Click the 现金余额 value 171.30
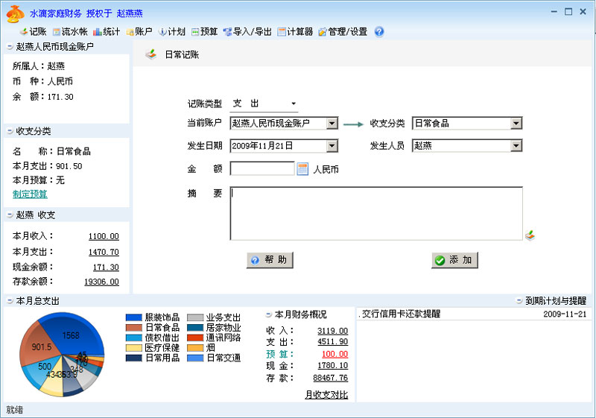The image size is (596, 418). [106, 267]
